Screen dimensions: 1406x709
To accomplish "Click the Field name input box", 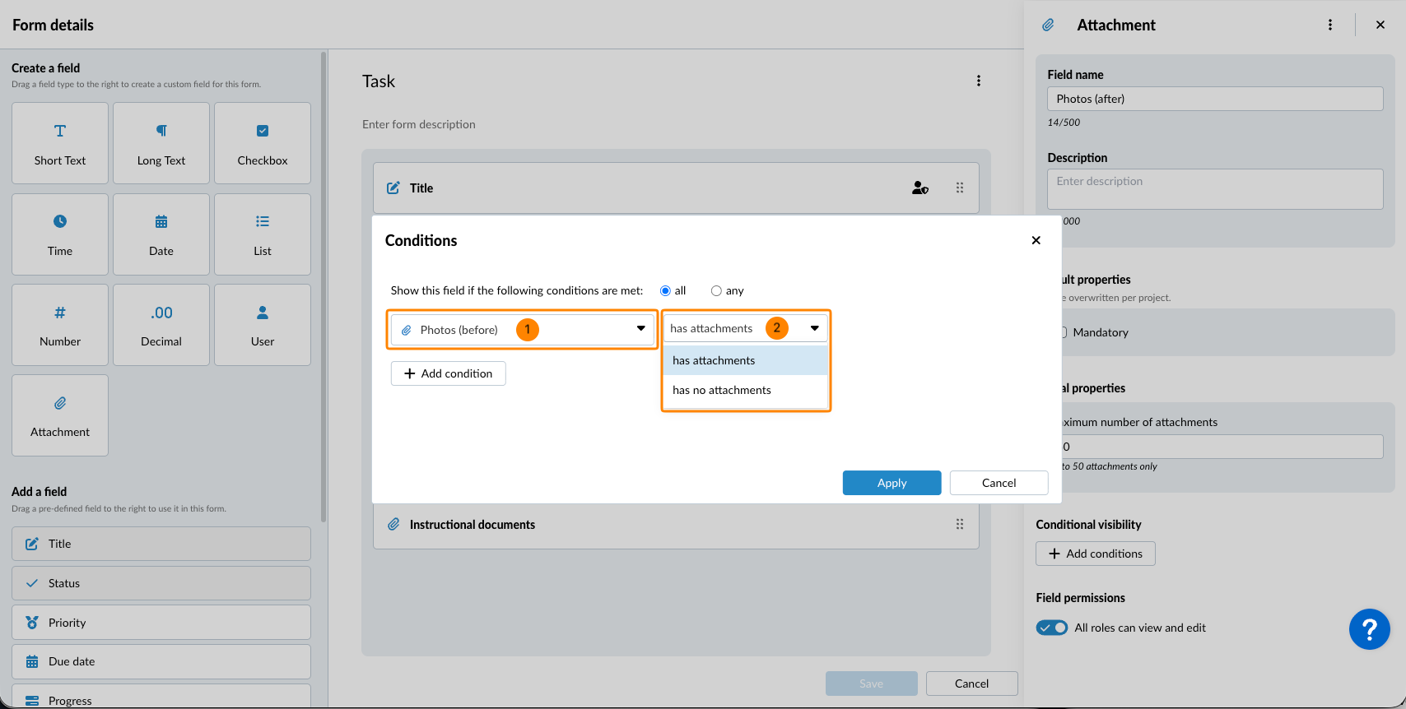I will [1214, 99].
